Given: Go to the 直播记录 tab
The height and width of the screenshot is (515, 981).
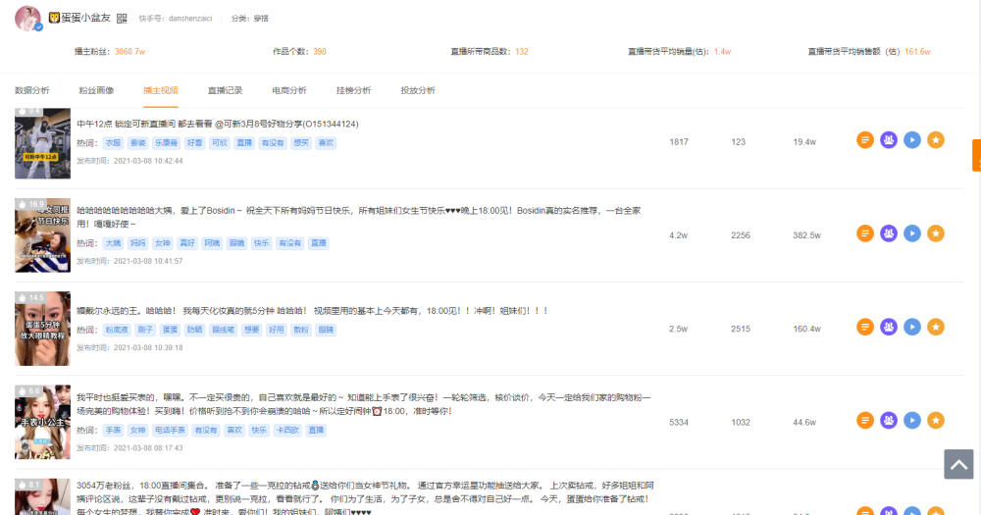Looking at the screenshot, I should 226,90.
